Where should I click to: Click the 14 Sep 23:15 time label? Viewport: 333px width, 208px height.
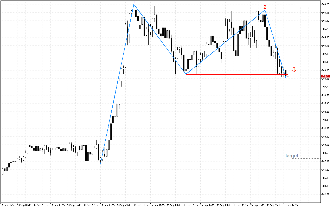(x=141, y=205)
